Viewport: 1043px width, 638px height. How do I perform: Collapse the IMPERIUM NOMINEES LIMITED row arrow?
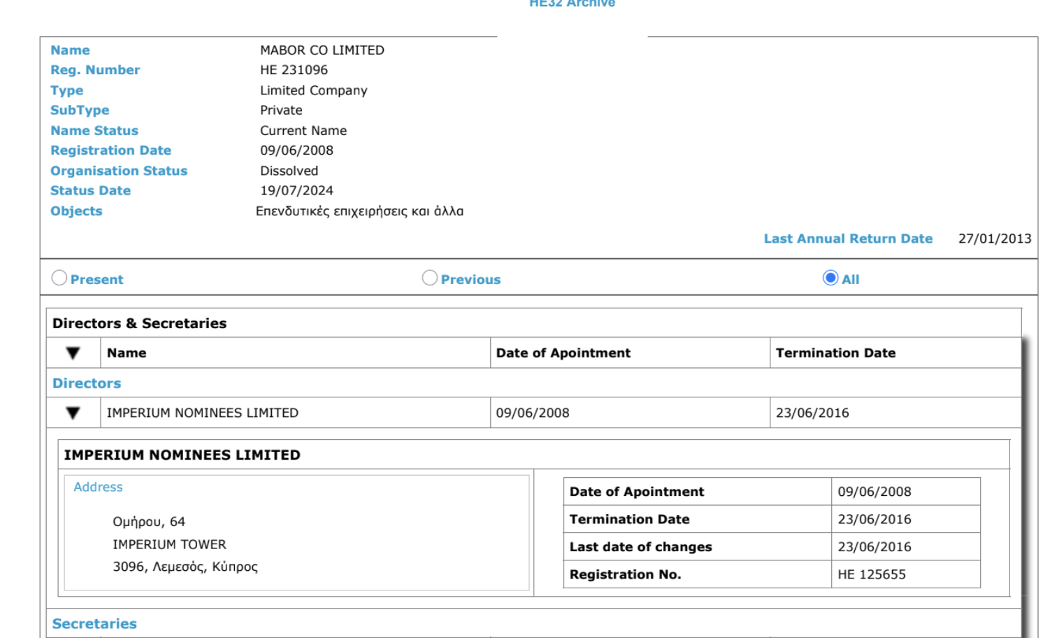tap(73, 413)
